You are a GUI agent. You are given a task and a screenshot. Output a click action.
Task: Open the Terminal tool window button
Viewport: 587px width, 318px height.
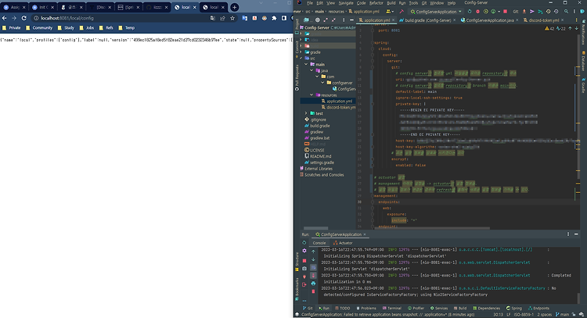[392, 309]
